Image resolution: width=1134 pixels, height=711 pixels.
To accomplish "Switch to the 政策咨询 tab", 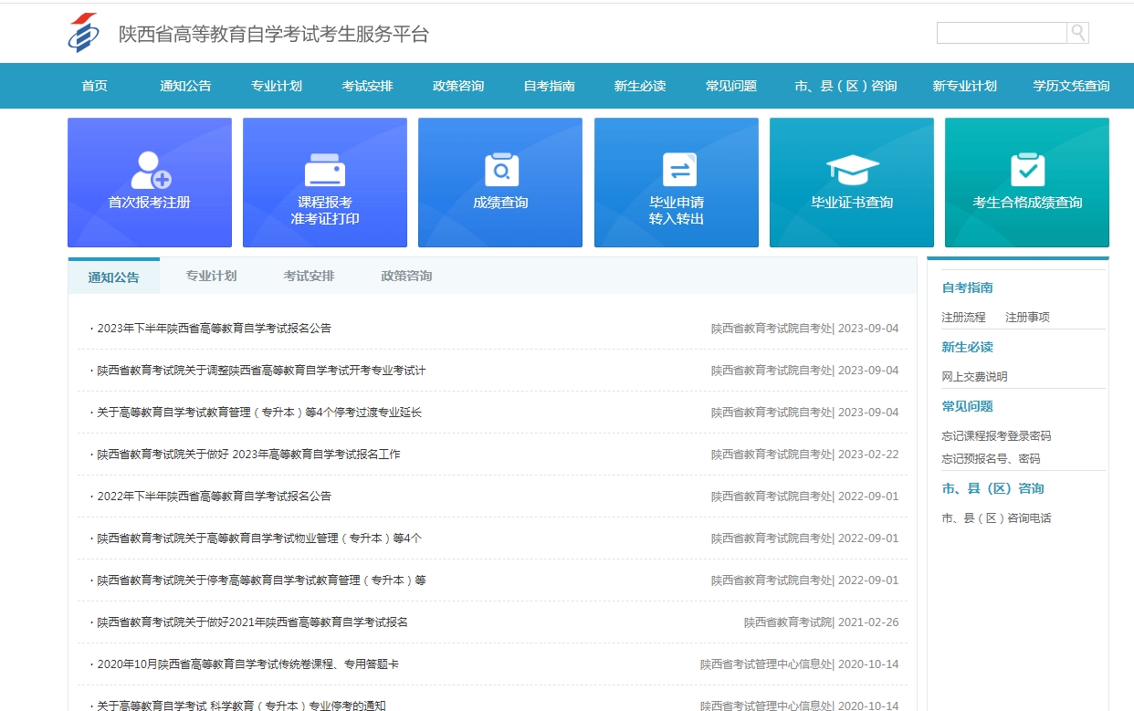I will (406, 275).
